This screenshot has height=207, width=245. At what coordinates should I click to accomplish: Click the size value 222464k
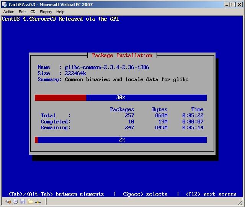75,73
